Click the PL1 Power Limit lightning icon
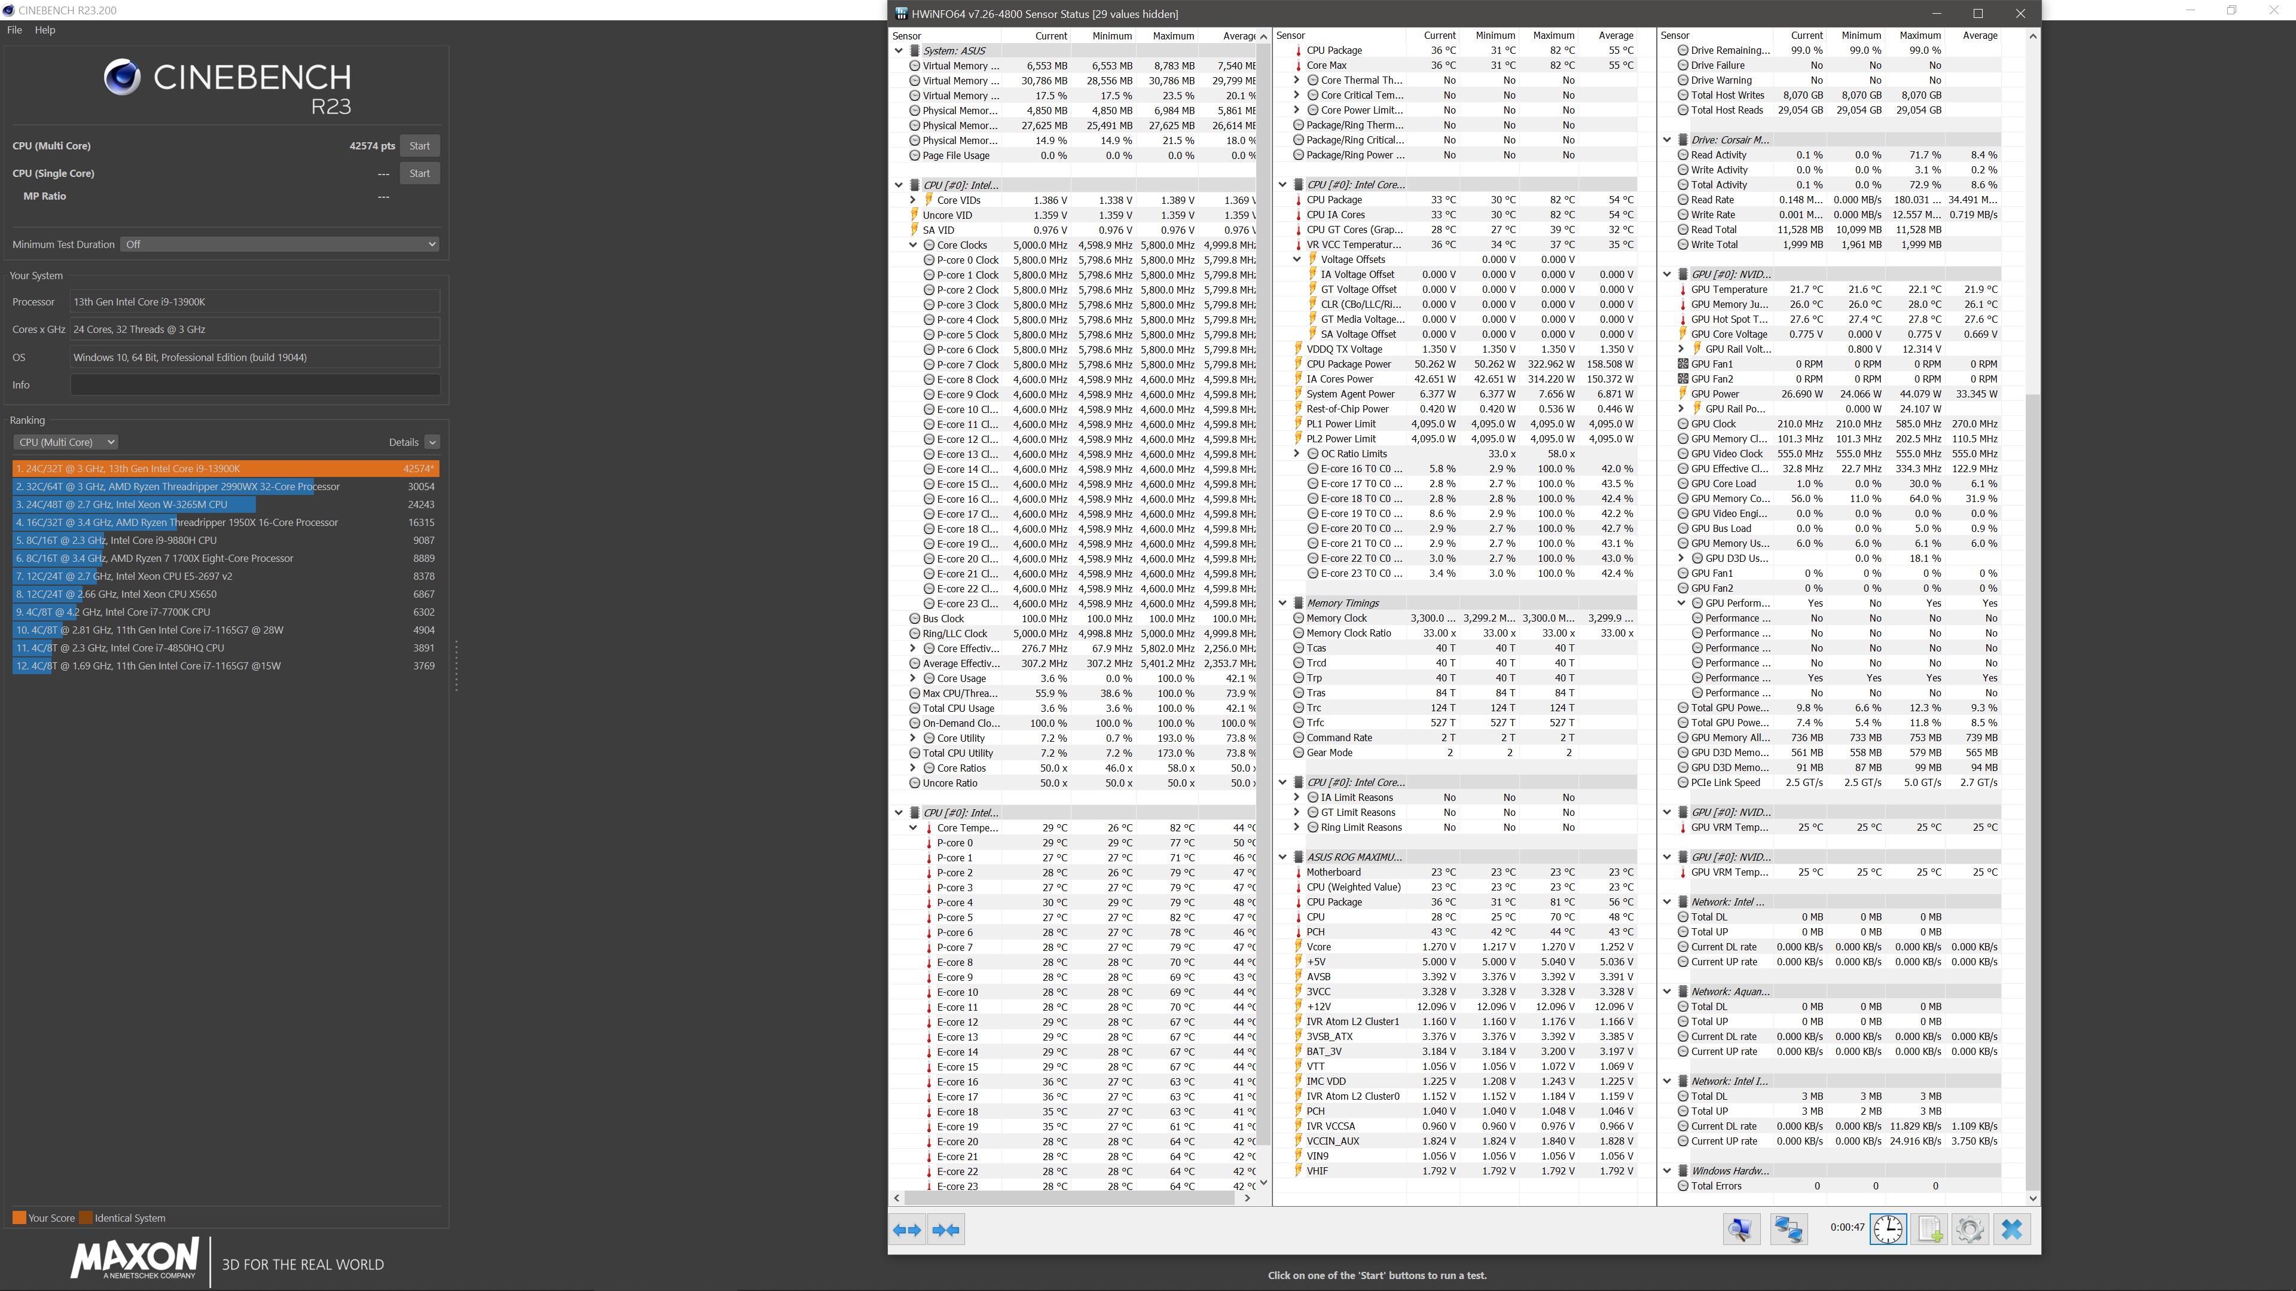Screen dimensions: 2296x1291 1299,423
